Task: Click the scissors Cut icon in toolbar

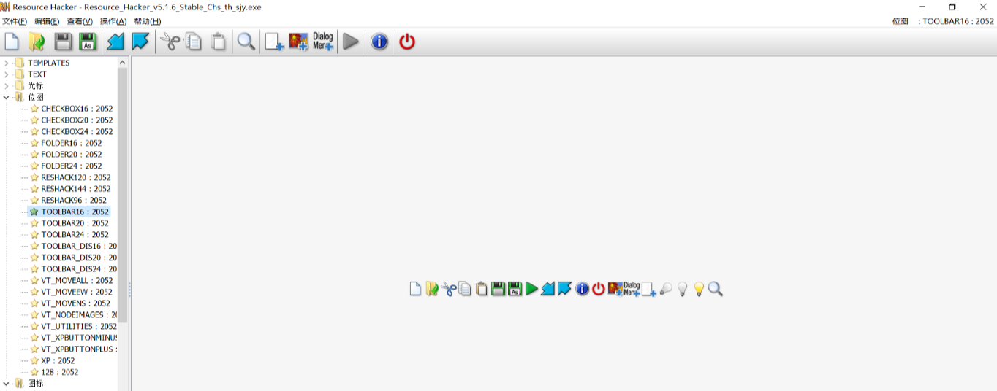Action: pos(170,42)
